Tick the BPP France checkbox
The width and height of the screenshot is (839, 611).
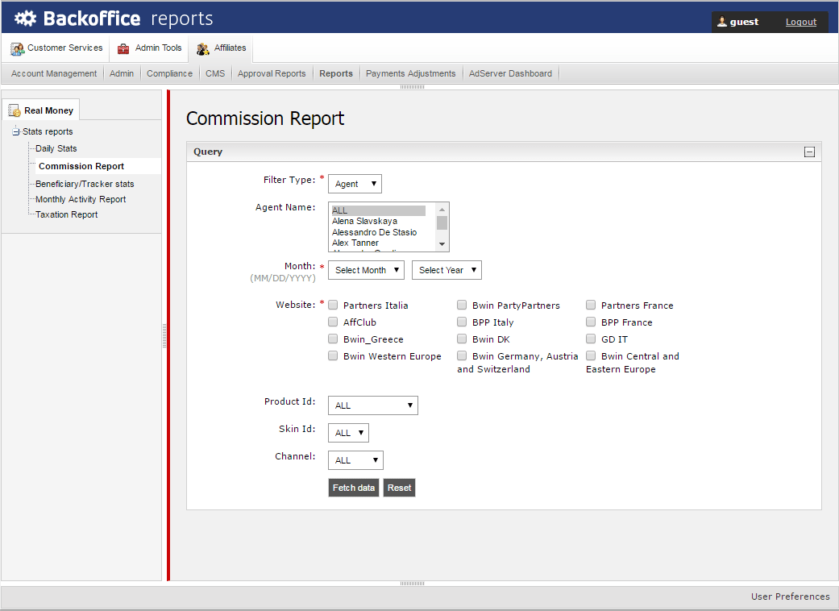[x=591, y=322]
